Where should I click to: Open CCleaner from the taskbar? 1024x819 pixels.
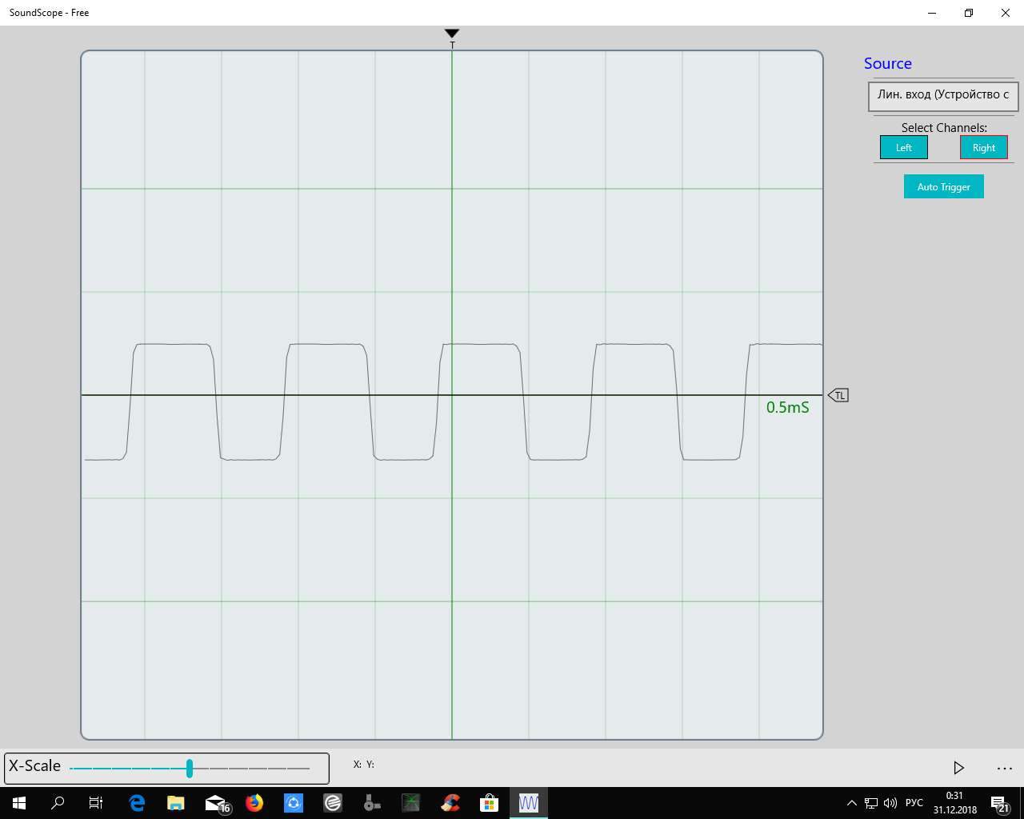(450, 803)
